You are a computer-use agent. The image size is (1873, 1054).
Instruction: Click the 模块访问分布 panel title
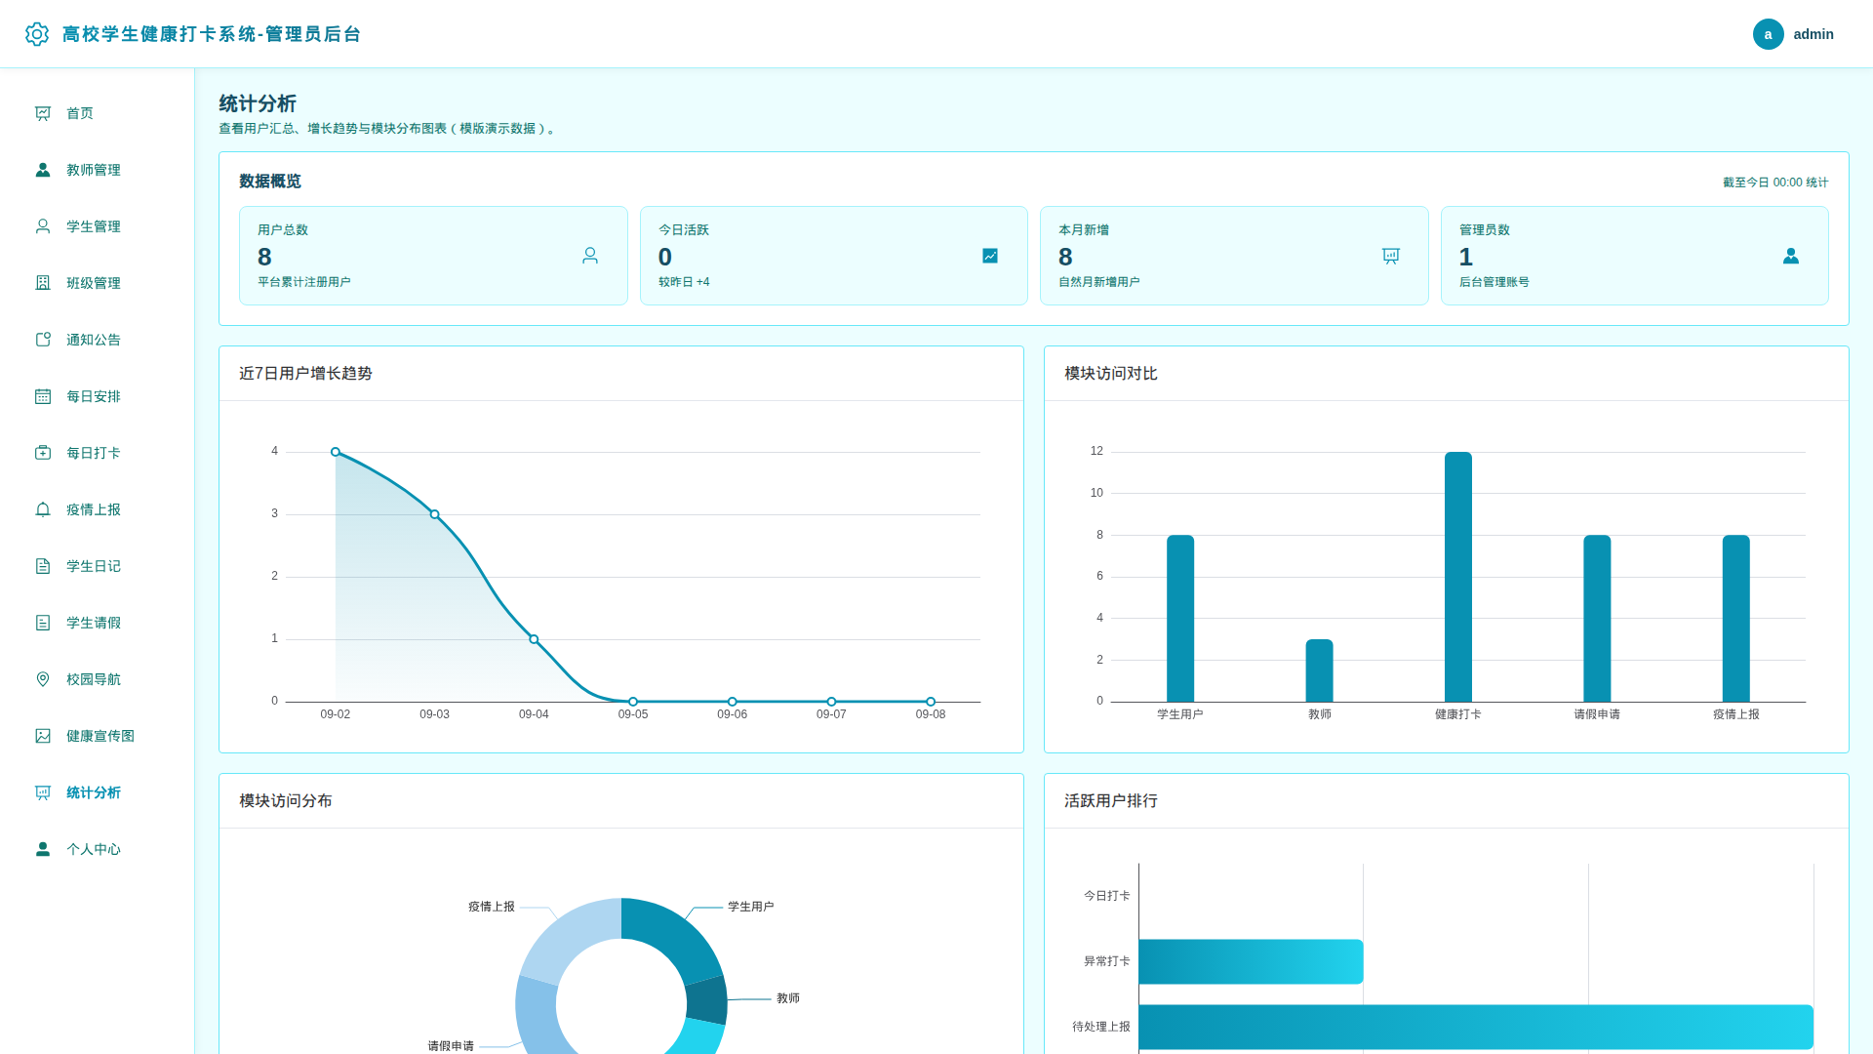[x=286, y=801]
